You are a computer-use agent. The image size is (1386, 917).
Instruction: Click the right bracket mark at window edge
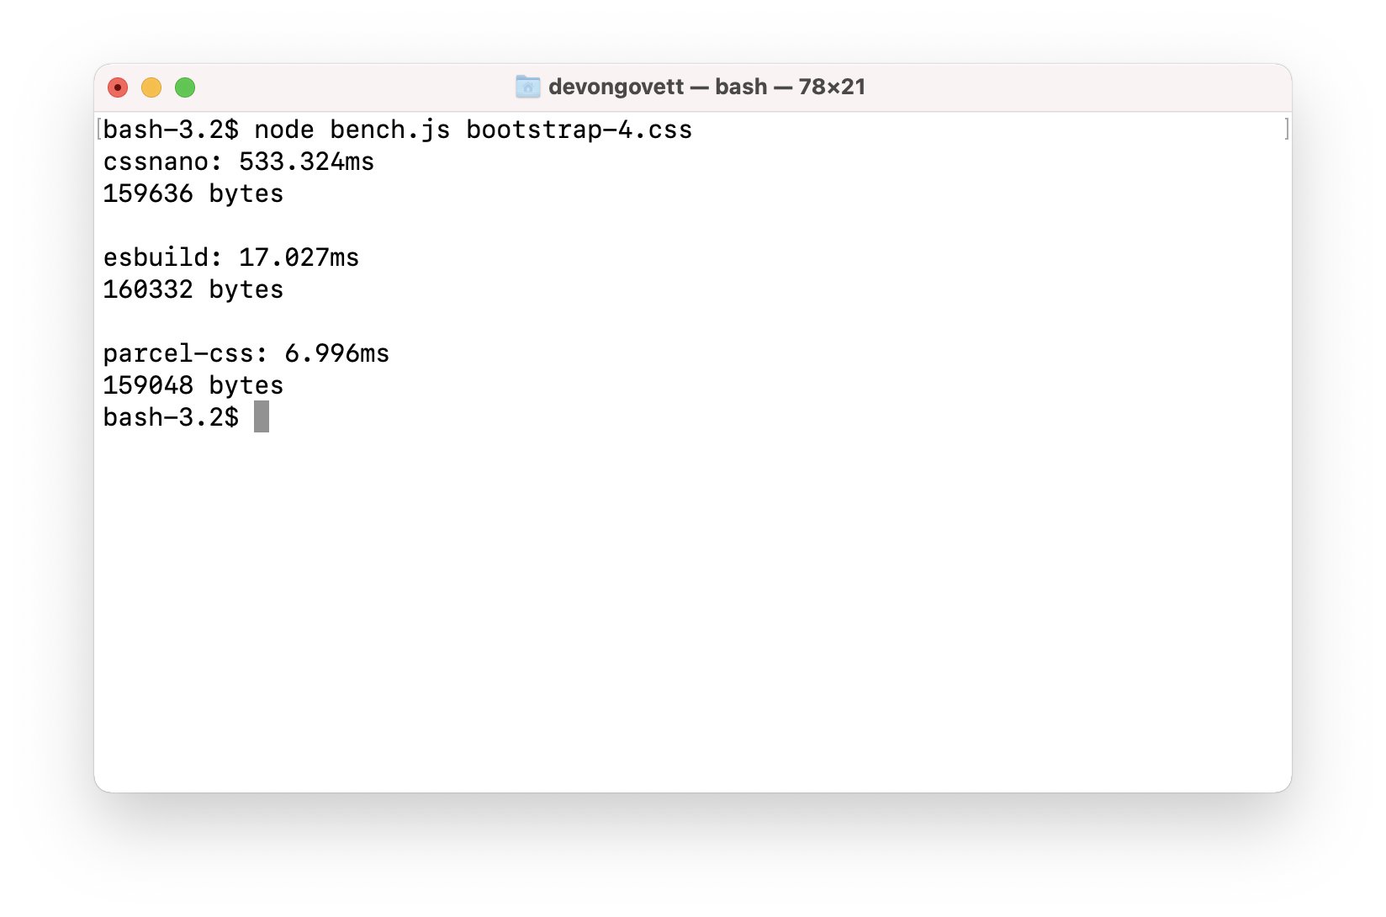pyautogui.click(x=1287, y=129)
